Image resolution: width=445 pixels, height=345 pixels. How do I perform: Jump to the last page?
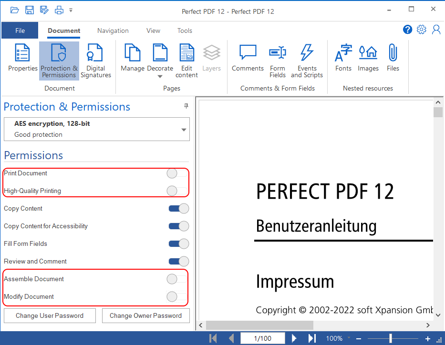(312, 338)
